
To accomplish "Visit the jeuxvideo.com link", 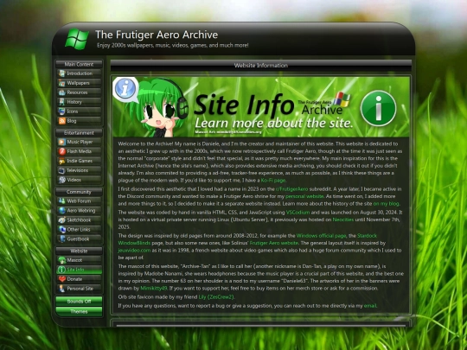I will [134, 251].
